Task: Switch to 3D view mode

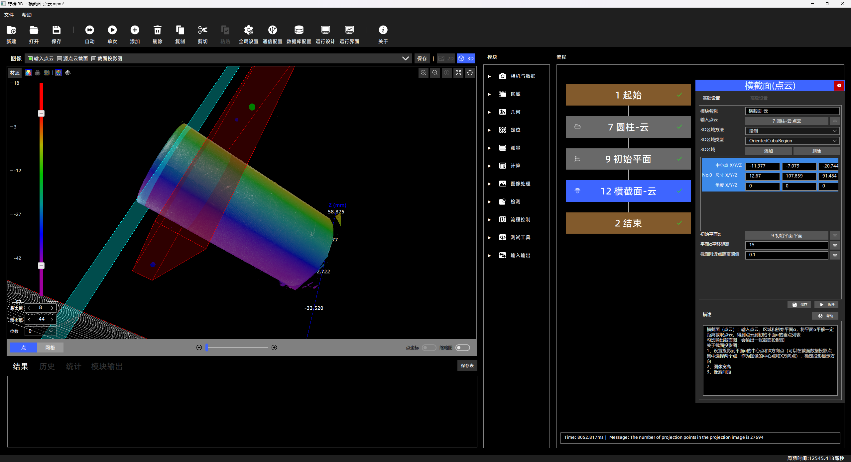Action: point(466,58)
